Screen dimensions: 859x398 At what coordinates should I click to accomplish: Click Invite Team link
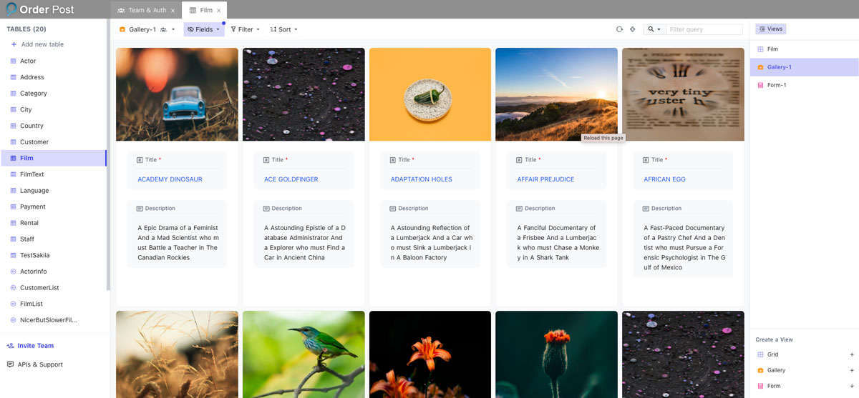(35, 346)
